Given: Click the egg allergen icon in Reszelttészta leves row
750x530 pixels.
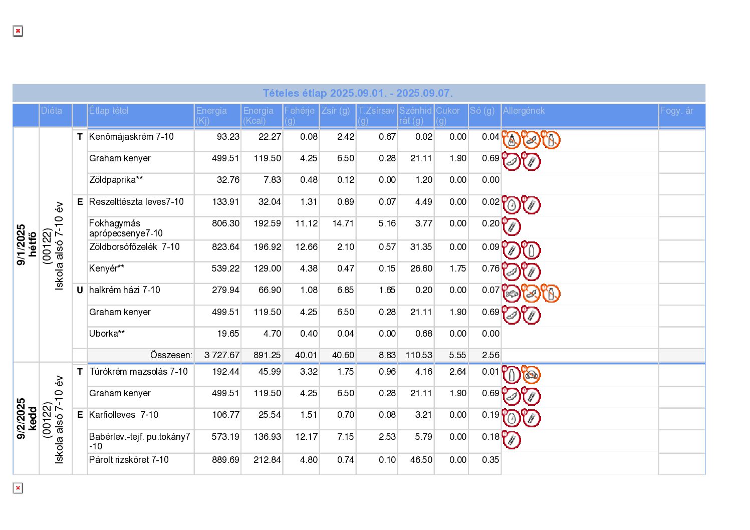Looking at the screenshot, I should (512, 205).
